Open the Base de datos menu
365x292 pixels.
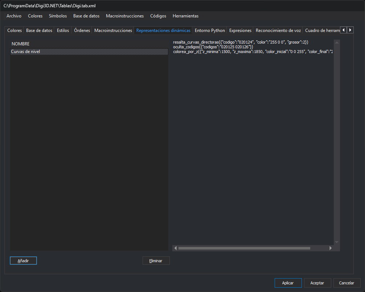[x=86, y=16]
